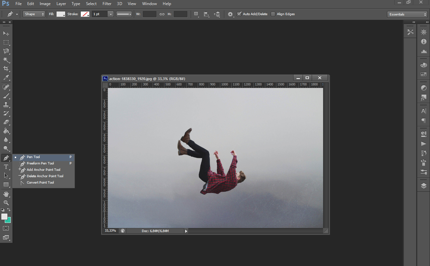Select the Eyedropper tool
The height and width of the screenshot is (266, 430).
(x=6, y=78)
